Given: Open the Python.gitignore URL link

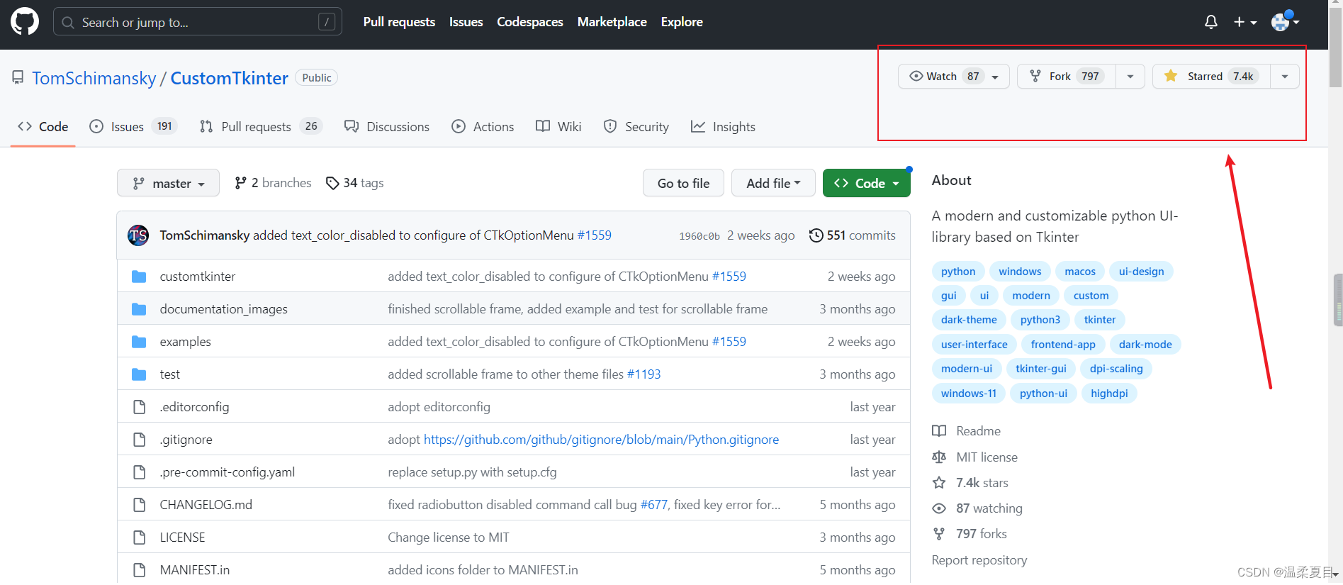Looking at the screenshot, I should [x=601, y=440].
